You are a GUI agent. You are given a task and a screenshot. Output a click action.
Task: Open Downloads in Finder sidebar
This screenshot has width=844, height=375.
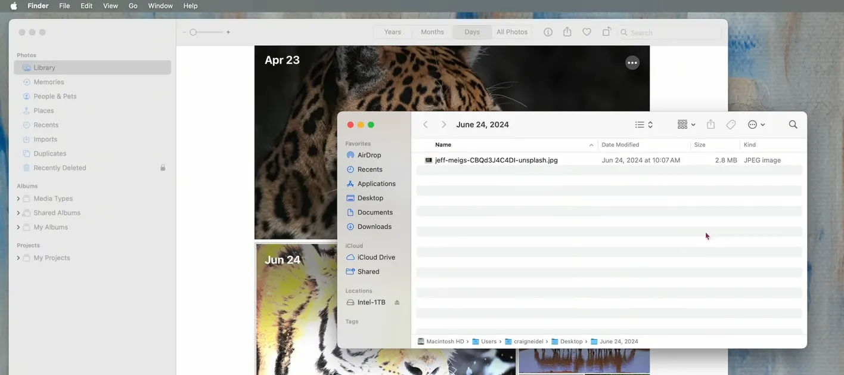click(x=374, y=227)
